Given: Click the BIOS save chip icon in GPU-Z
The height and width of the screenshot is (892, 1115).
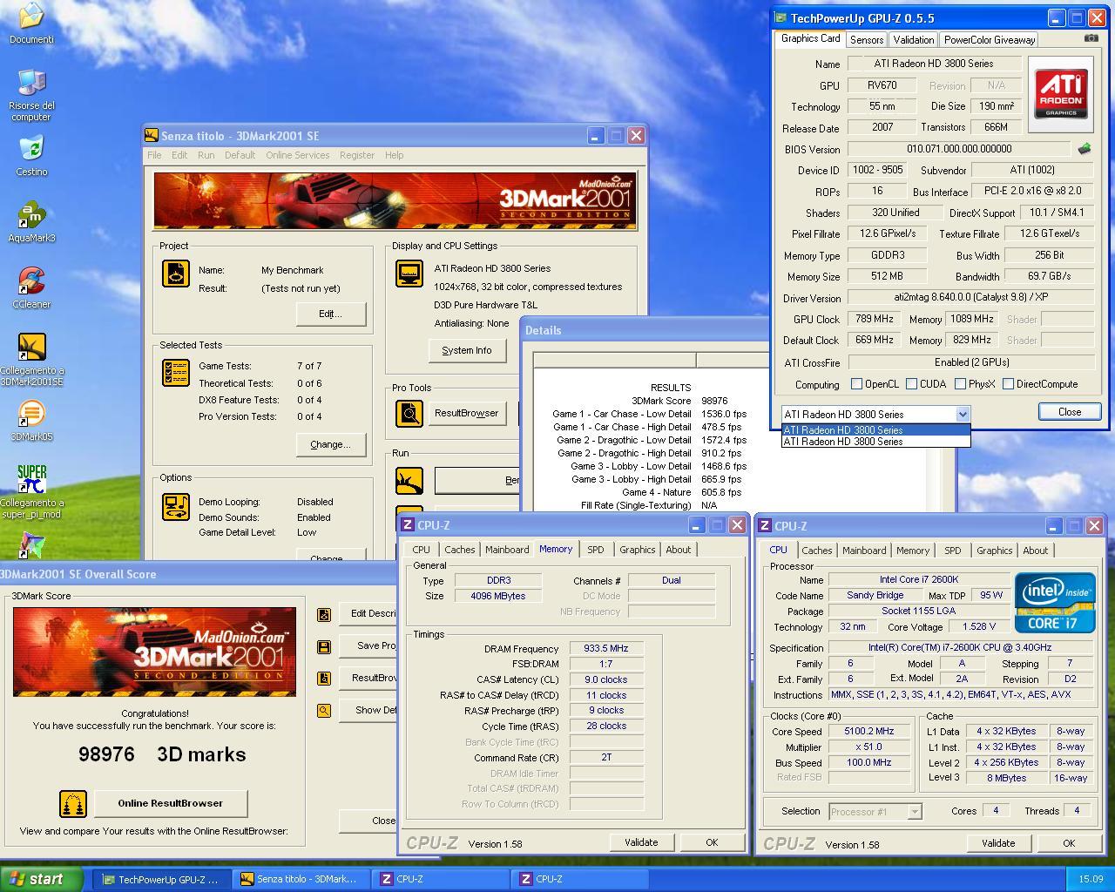Looking at the screenshot, I should [x=1085, y=149].
